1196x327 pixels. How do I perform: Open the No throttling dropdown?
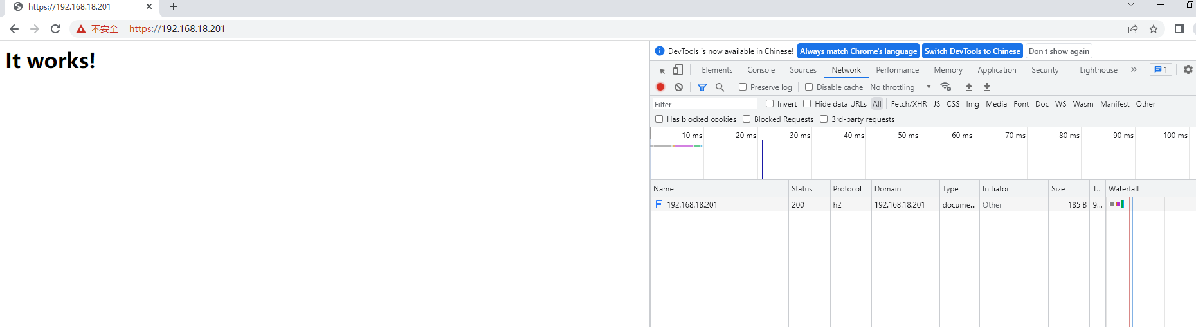(x=900, y=87)
